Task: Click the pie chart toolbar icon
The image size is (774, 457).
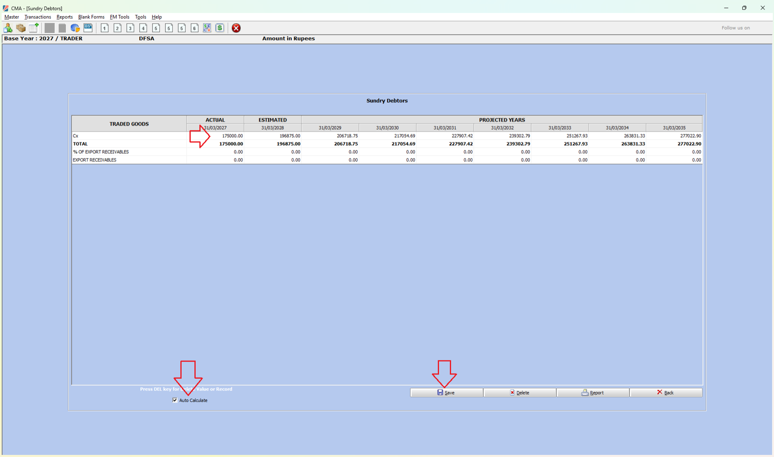Action: 75,28
